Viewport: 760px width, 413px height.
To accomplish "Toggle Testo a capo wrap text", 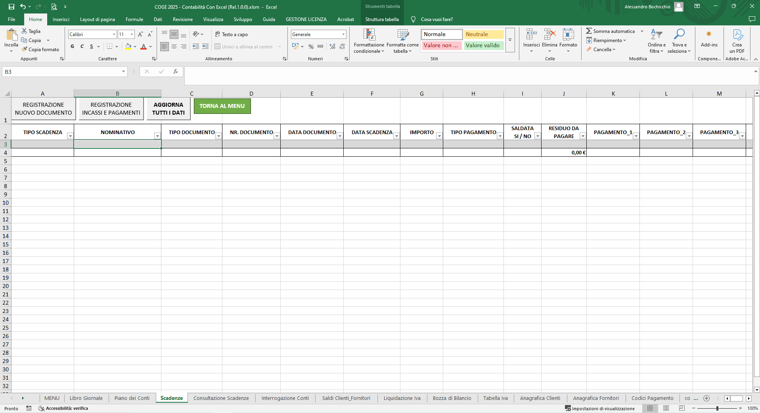I will 231,34.
